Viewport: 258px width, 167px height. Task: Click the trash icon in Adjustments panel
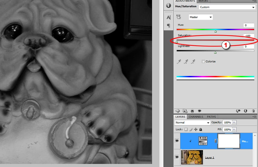(x=253, y=111)
